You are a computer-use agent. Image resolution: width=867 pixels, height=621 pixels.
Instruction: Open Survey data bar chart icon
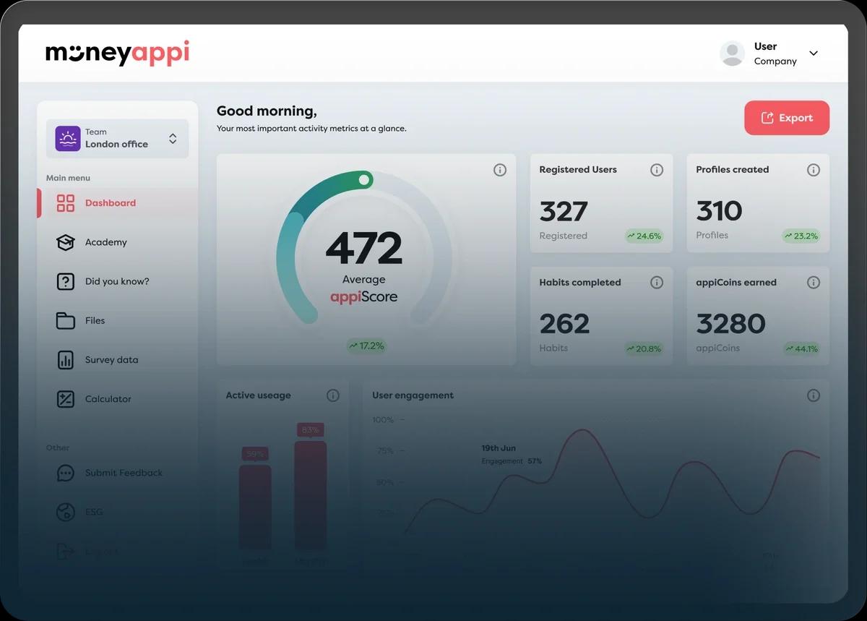(66, 360)
